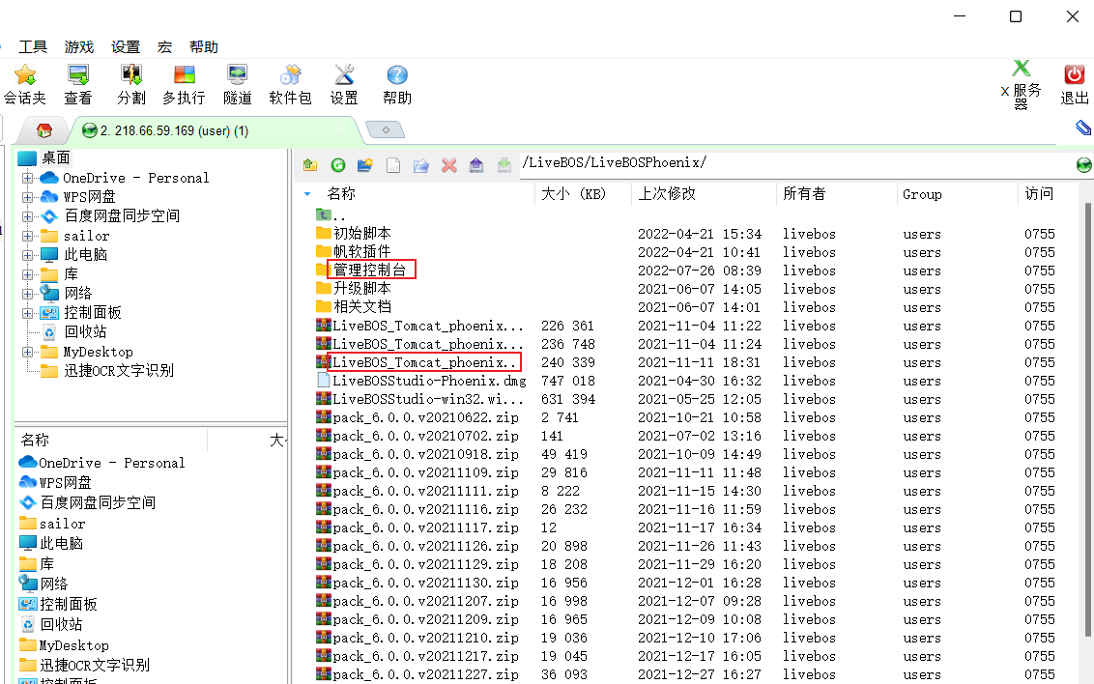Open the 隧道 tunneling toolbar icon
Viewport: 1094px width, 684px height.
pyautogui.click(x=237, y=84)
